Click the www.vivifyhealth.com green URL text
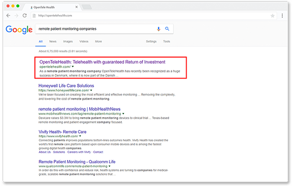 pyautogui.click(x=58, y=136)
